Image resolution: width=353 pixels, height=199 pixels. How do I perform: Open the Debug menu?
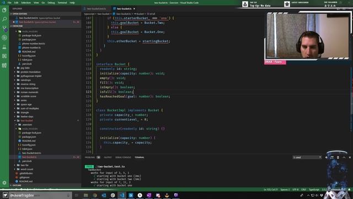[x=51, y=3]
